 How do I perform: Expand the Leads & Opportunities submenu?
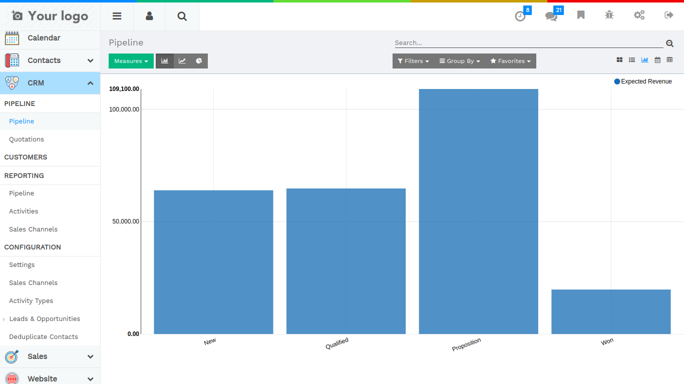45,319
